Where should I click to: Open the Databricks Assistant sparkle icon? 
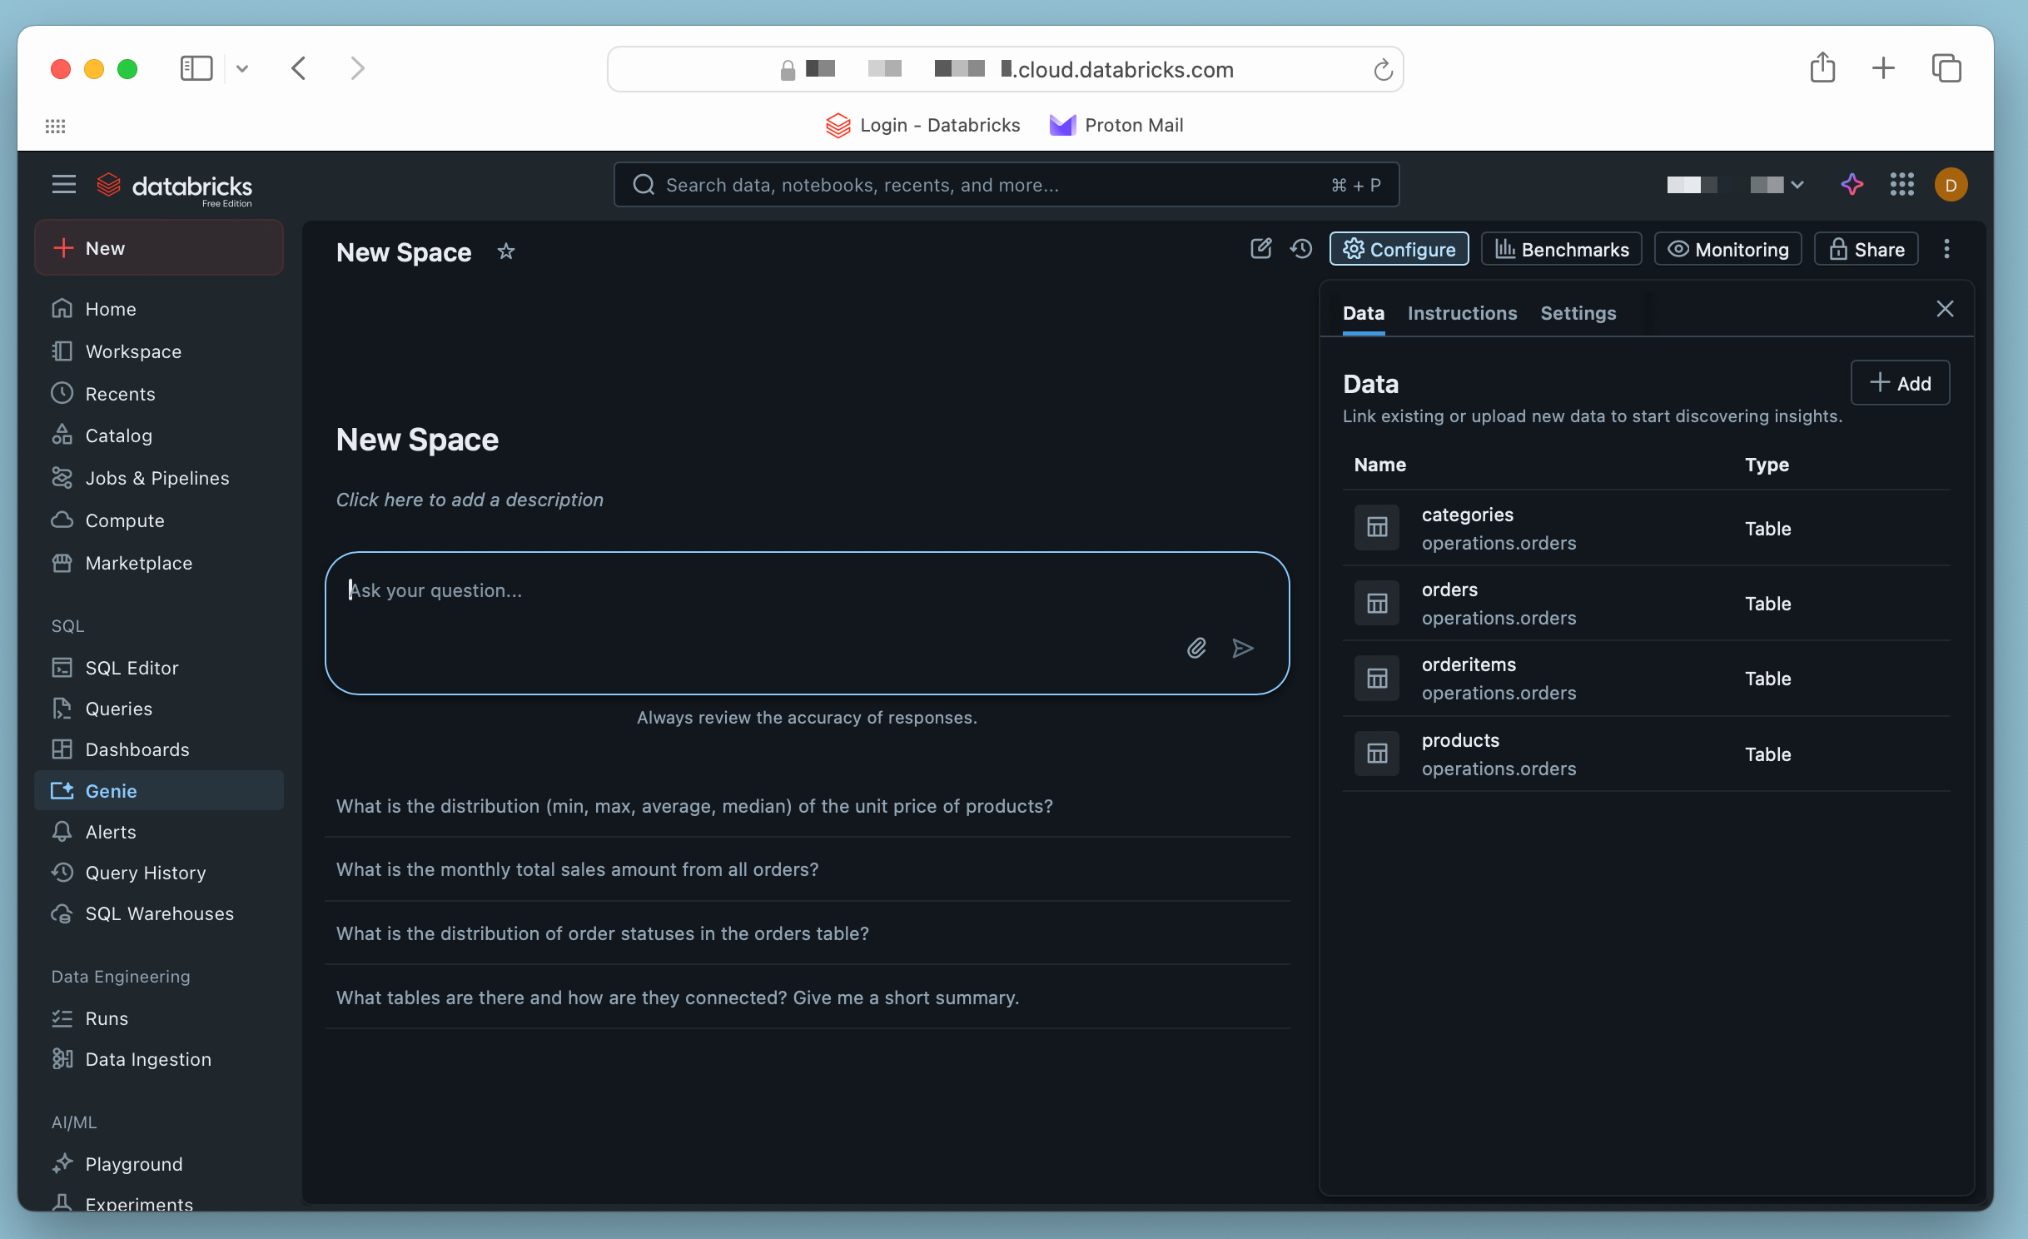[1852, 184]
